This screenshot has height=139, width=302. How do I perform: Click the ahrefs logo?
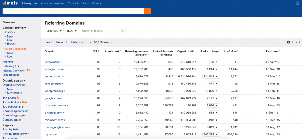[10, 3]
